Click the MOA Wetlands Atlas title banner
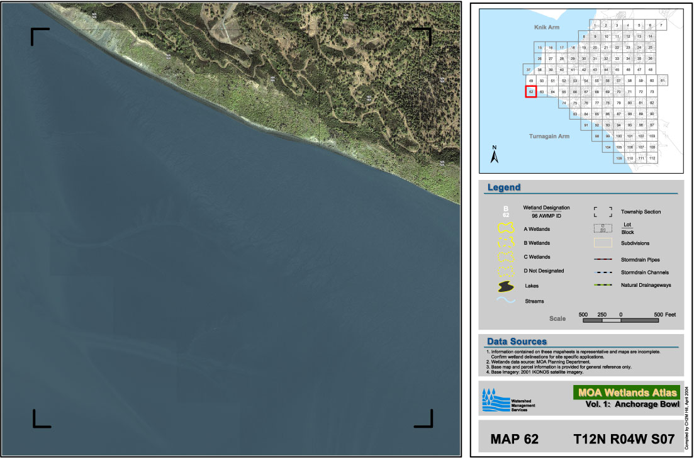The image size is (694, 458). [626, 393]
